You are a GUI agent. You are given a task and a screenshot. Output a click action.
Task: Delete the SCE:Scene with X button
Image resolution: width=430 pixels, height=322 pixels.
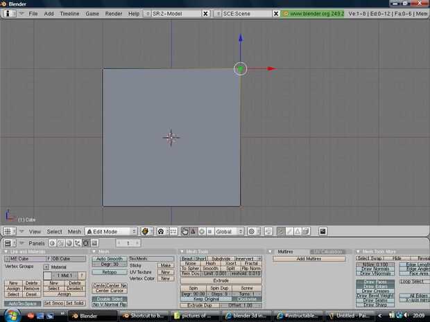pyautogui.click(x=276, y=13)
